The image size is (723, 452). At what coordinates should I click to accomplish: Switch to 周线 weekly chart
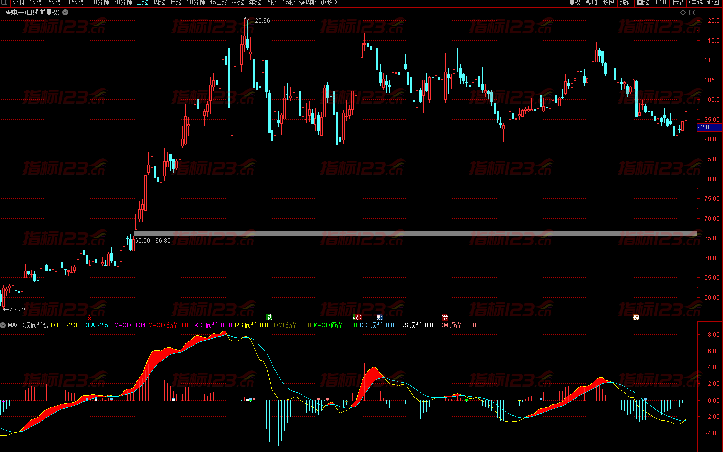pos(159,3)
